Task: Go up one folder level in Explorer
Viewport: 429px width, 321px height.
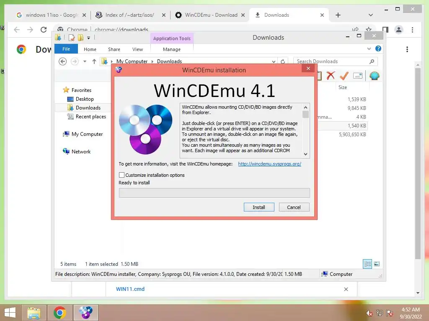Action: pyautogui.click(x=94, y=61)
